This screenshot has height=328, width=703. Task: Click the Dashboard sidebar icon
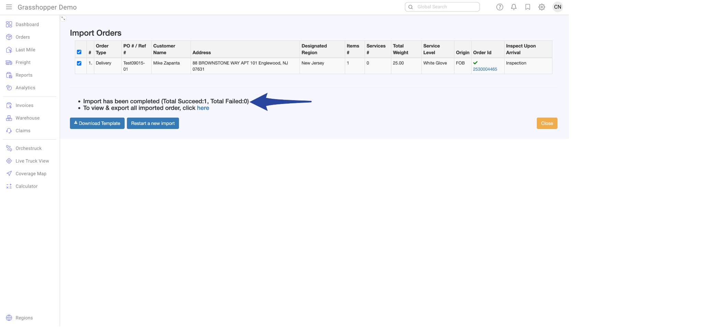9,24
